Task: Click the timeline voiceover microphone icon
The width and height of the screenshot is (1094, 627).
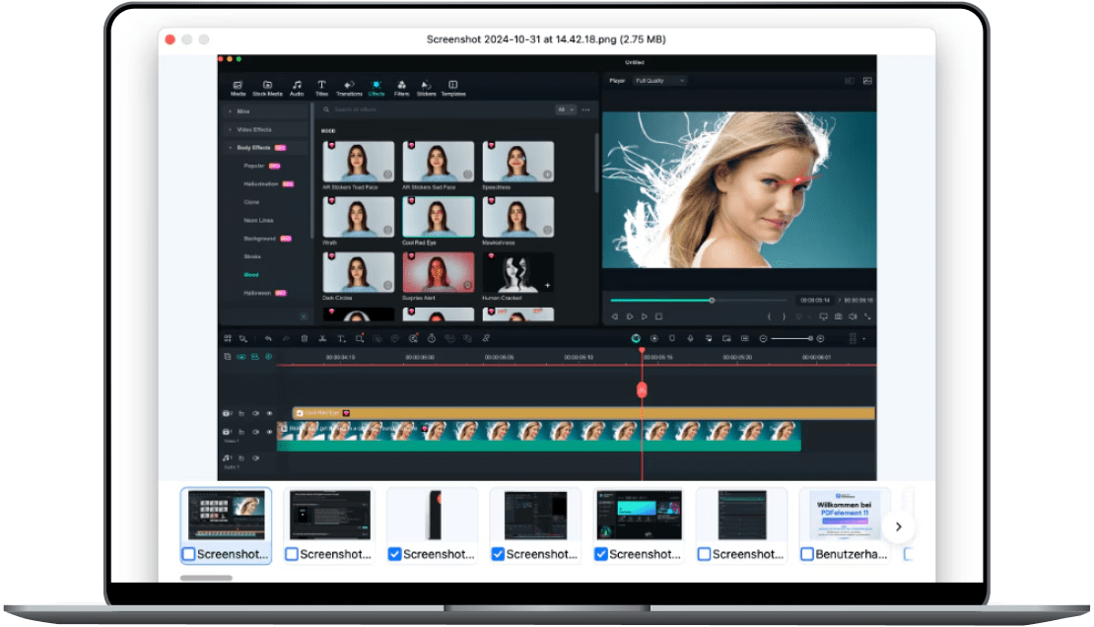Action: (690, 338)
